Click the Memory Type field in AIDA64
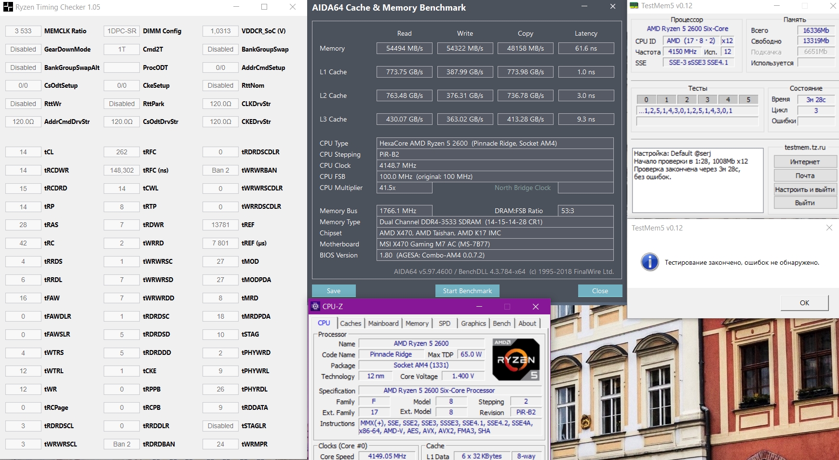The width and height of the screenshot is (839, 460). [x=495, y=222]
